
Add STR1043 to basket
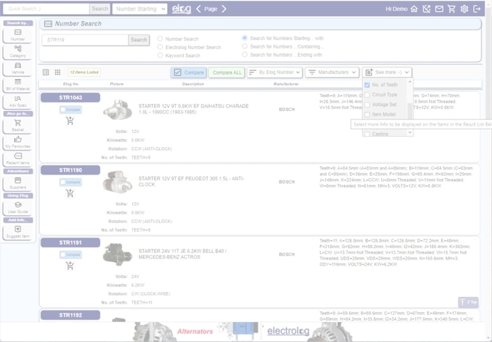[x=70, y=121]
